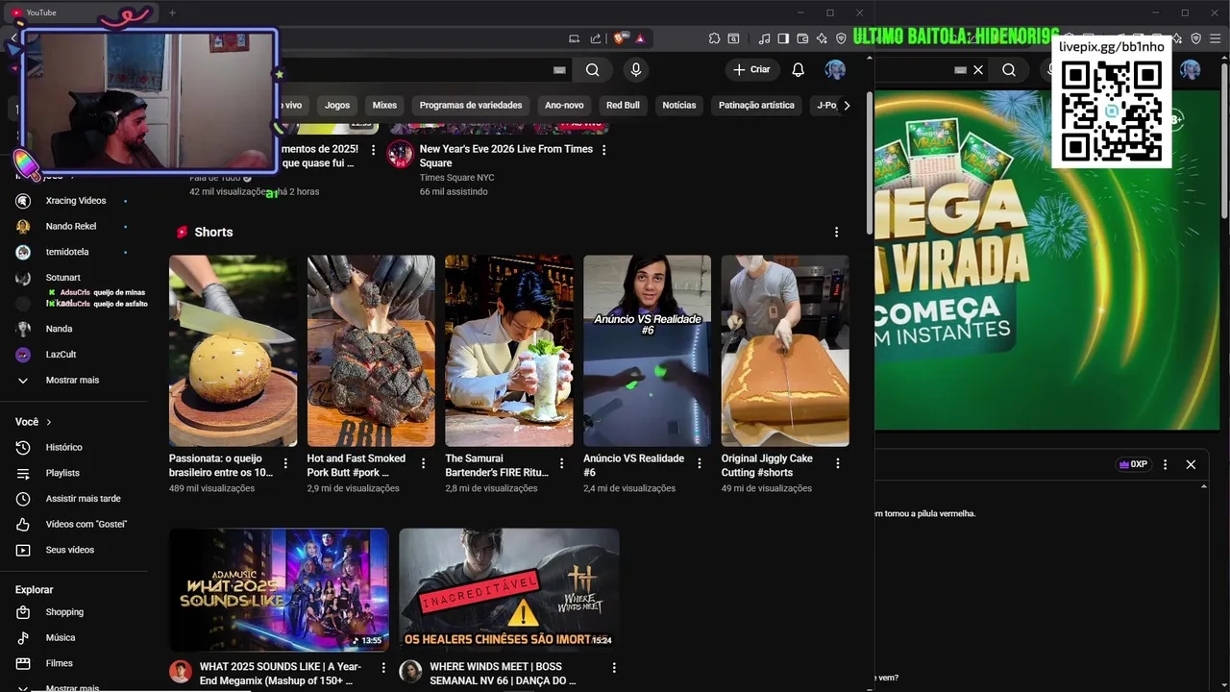Open the Leo AI sparkle icon in the left window
Viewport: 1230px width, 692px height.
[x=822, y=38]
